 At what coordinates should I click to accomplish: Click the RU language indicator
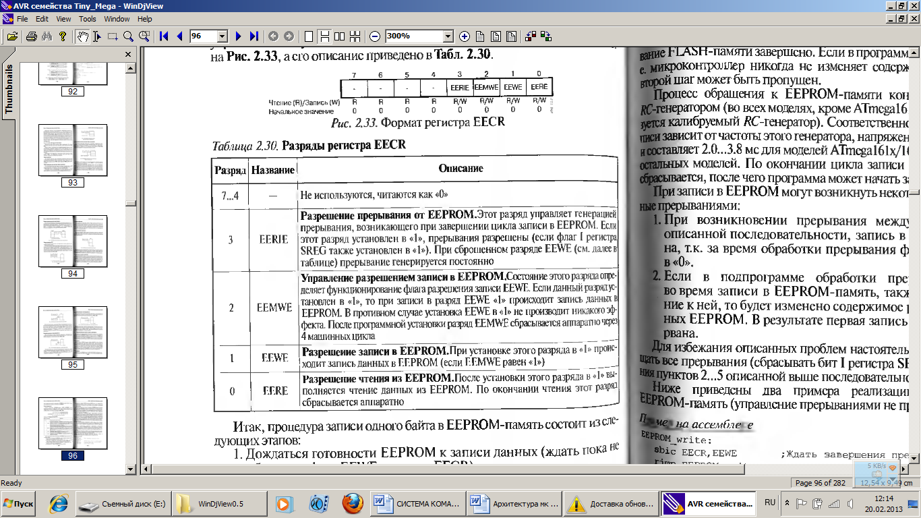770,503
